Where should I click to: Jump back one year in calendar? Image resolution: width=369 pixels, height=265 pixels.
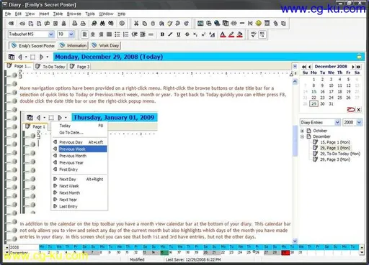coord(304,67)
